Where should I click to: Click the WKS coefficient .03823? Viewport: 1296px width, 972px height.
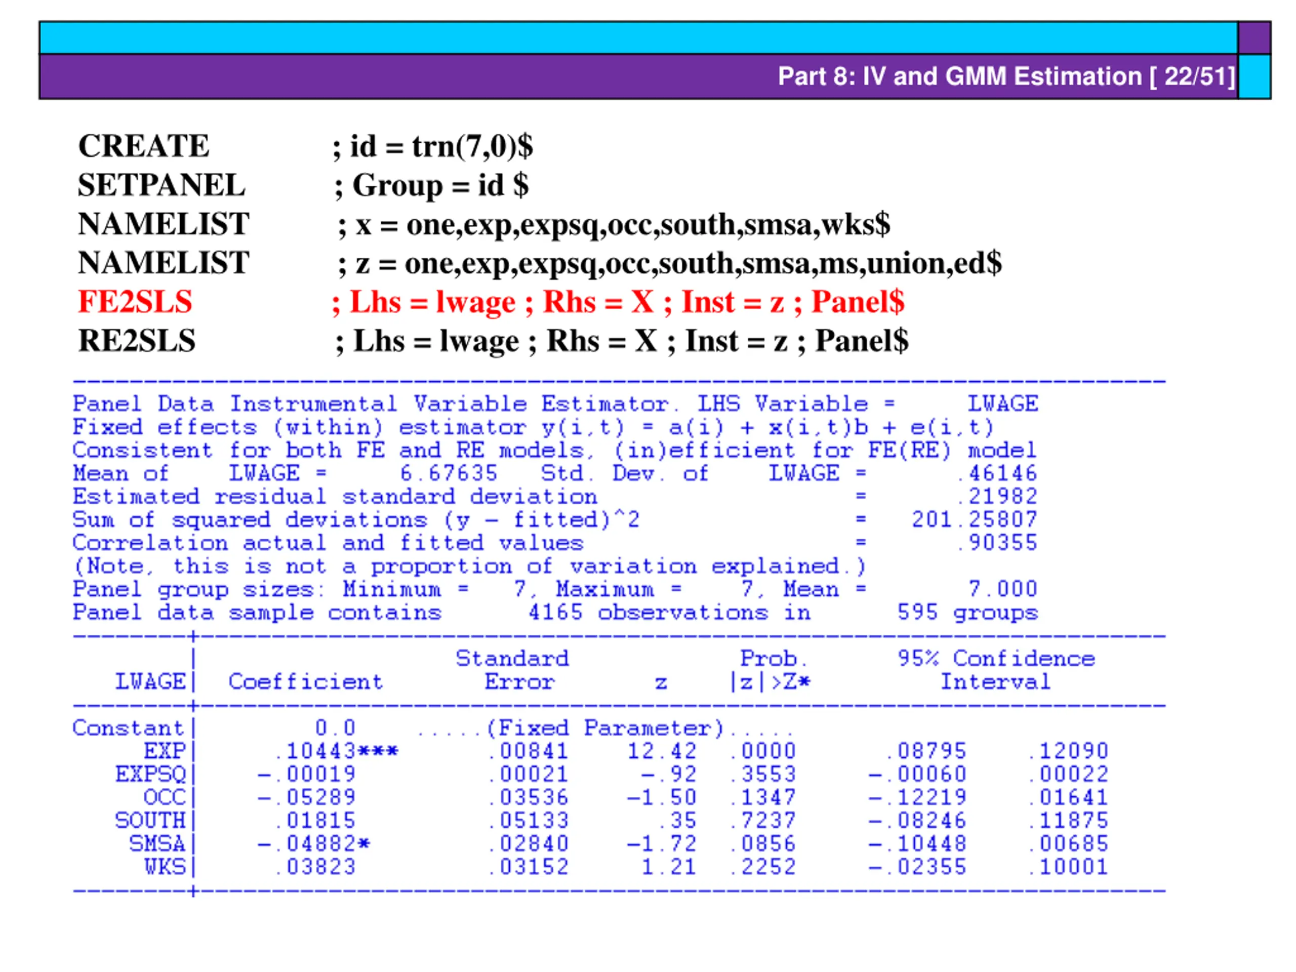pos(316,867)
